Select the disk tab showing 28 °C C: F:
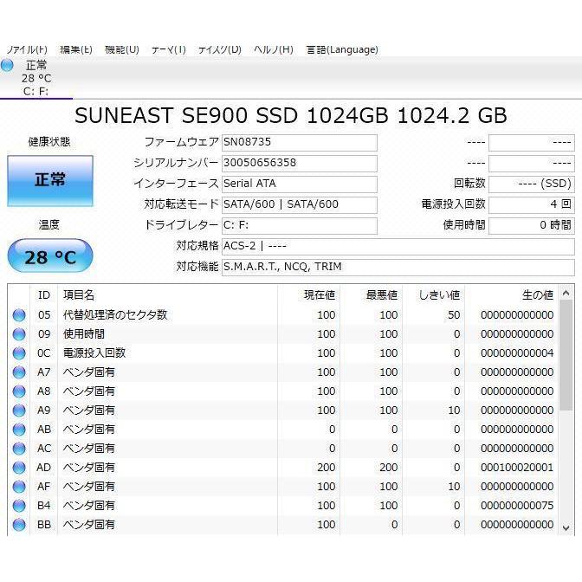The image size is (582, 582). [x=36, y=78]
